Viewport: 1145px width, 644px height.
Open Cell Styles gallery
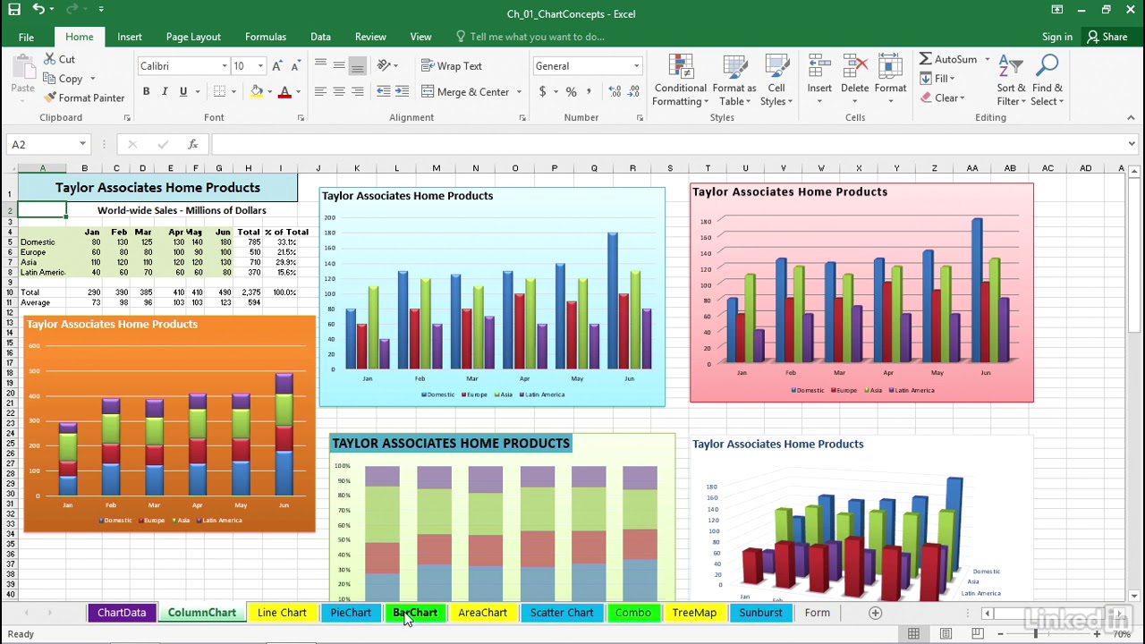776,80
